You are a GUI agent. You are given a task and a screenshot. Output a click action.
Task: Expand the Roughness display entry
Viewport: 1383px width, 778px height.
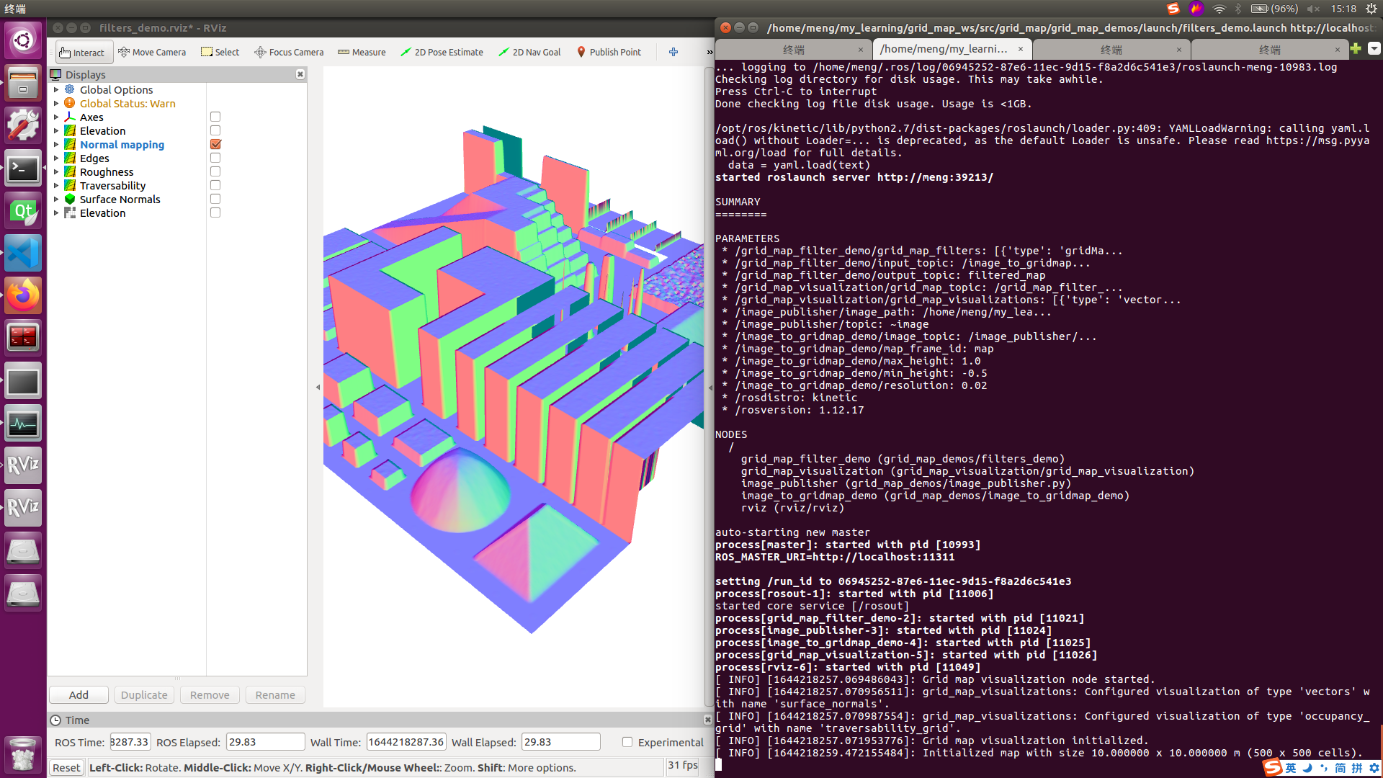[x=57, y=171]
